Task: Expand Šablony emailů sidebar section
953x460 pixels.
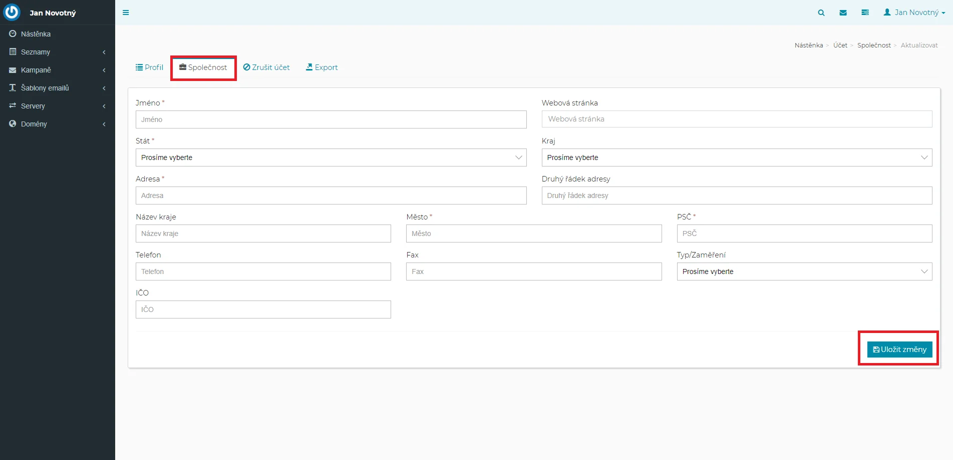Action: 57,88
